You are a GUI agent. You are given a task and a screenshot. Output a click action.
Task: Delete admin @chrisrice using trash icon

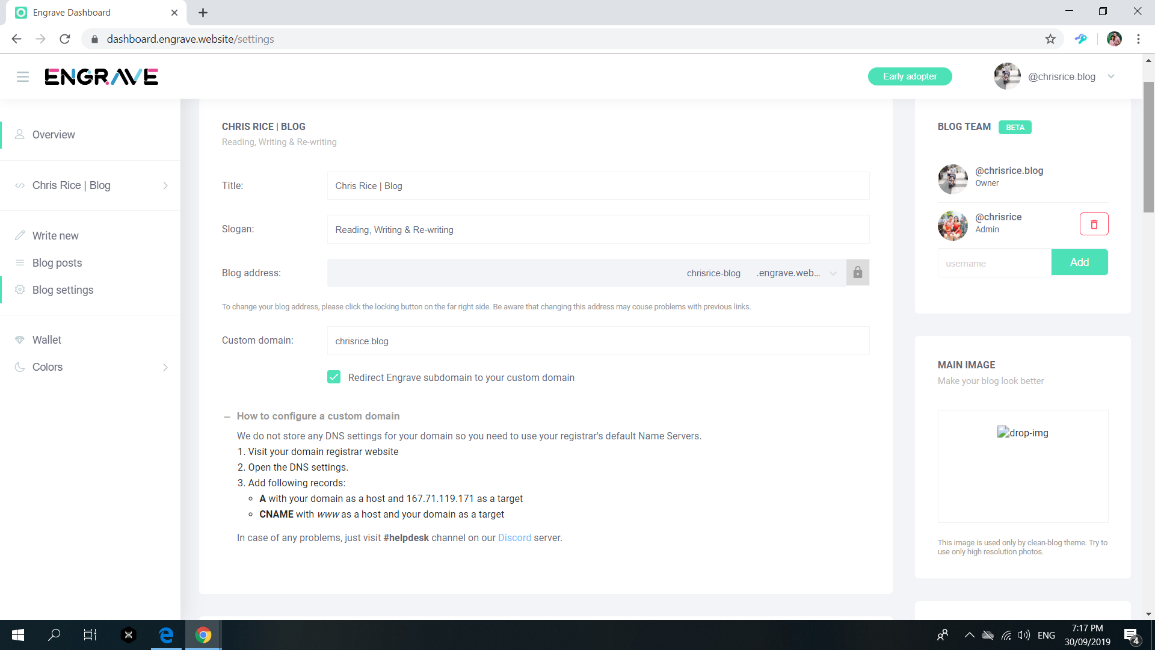(x=1094, y=224)
